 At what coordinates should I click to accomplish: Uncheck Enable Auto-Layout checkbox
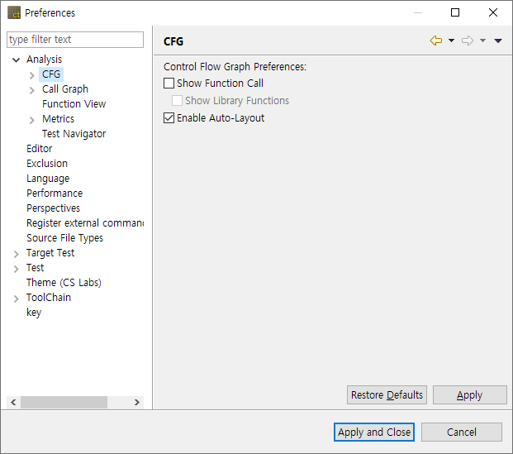[169, 118]
